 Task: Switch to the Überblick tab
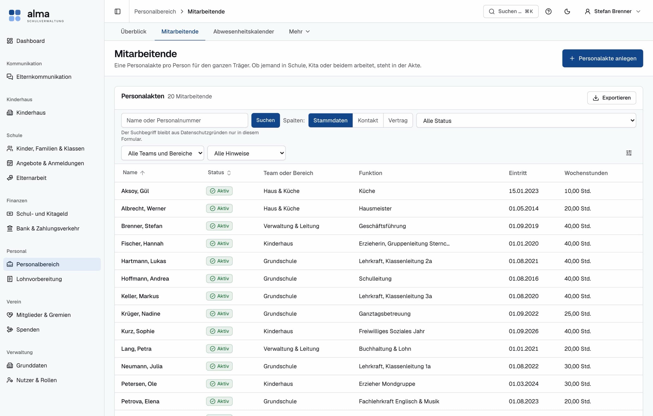134,32
